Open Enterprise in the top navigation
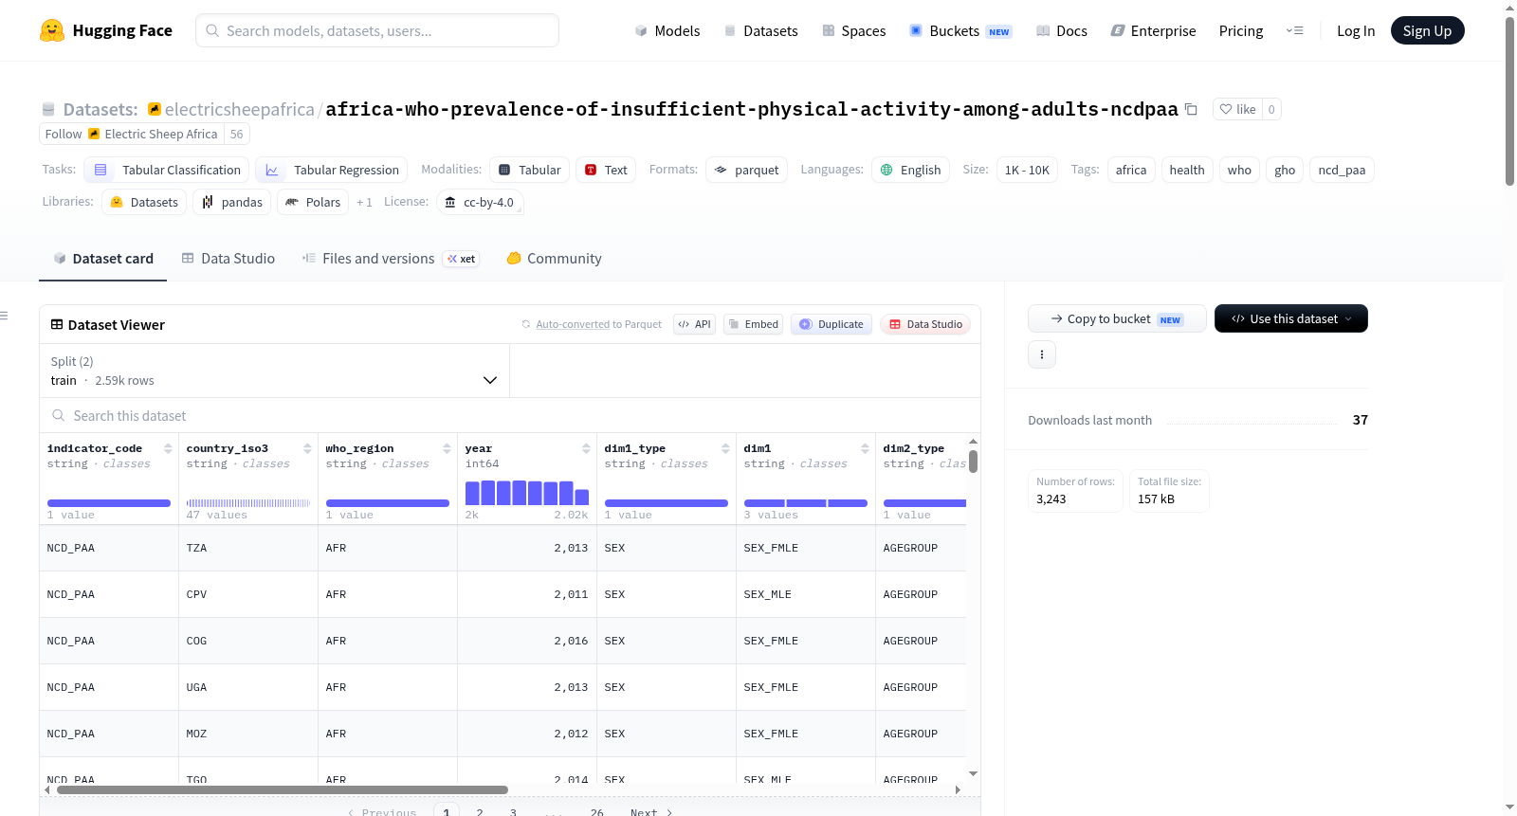The image size is (1517, 816). click(x=1153, y=30)
